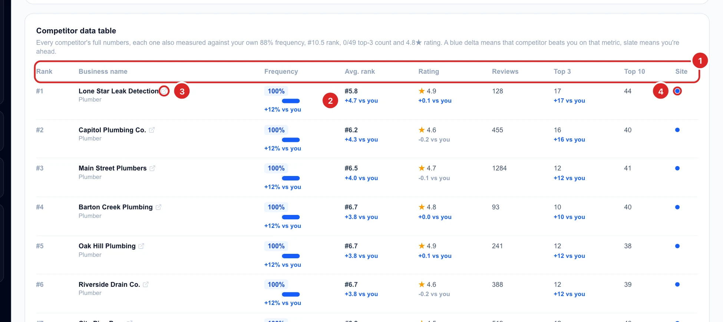Open the Riverside Drain Co. business name
This screenshot has height=322, width=723.
109,285
